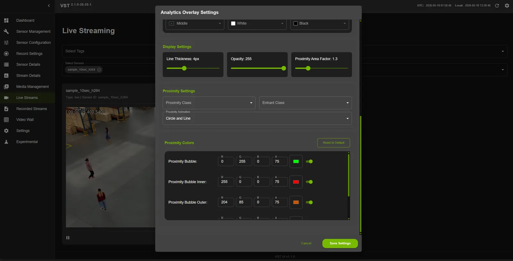Click the Proximity Area Factor slider handle
Image resolution: width=513 pixels, height=261 pixels.
308,68
